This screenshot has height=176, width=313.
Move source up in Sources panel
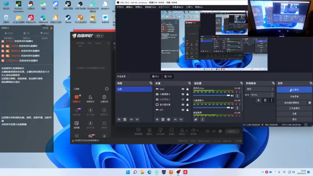coord(175,120)
